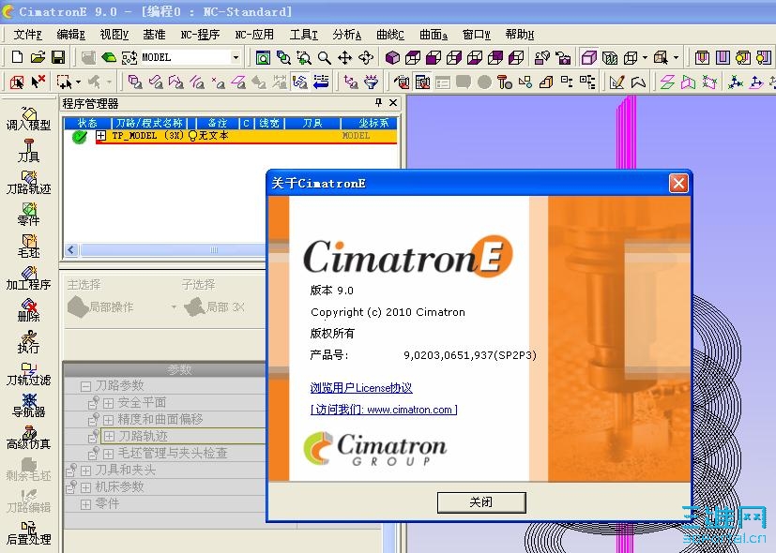Save with the floppy disk icon

(58, 57)
